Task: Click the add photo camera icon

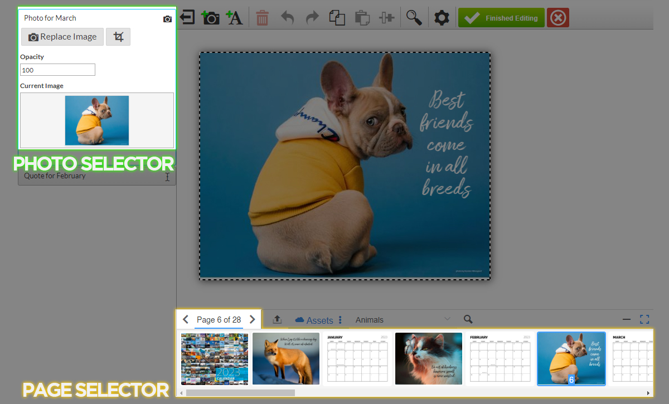Action: coord(210,18)
